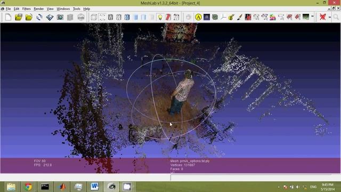
Task: Open the Tools menu
Action: (76, 9)
